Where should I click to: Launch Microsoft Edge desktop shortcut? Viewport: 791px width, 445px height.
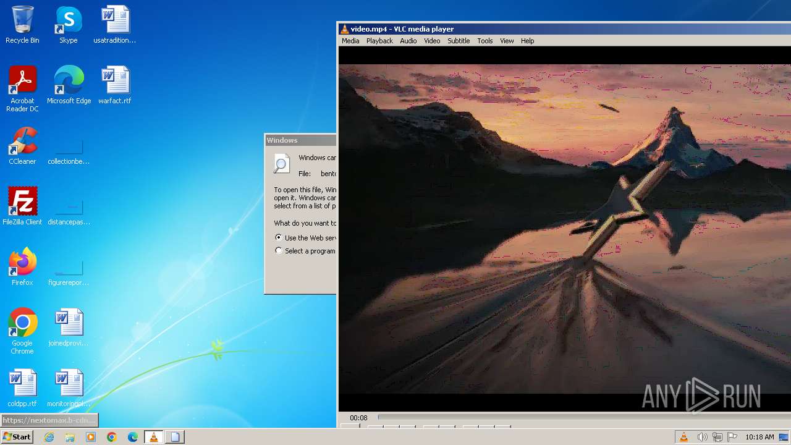(x=69, y=85)
